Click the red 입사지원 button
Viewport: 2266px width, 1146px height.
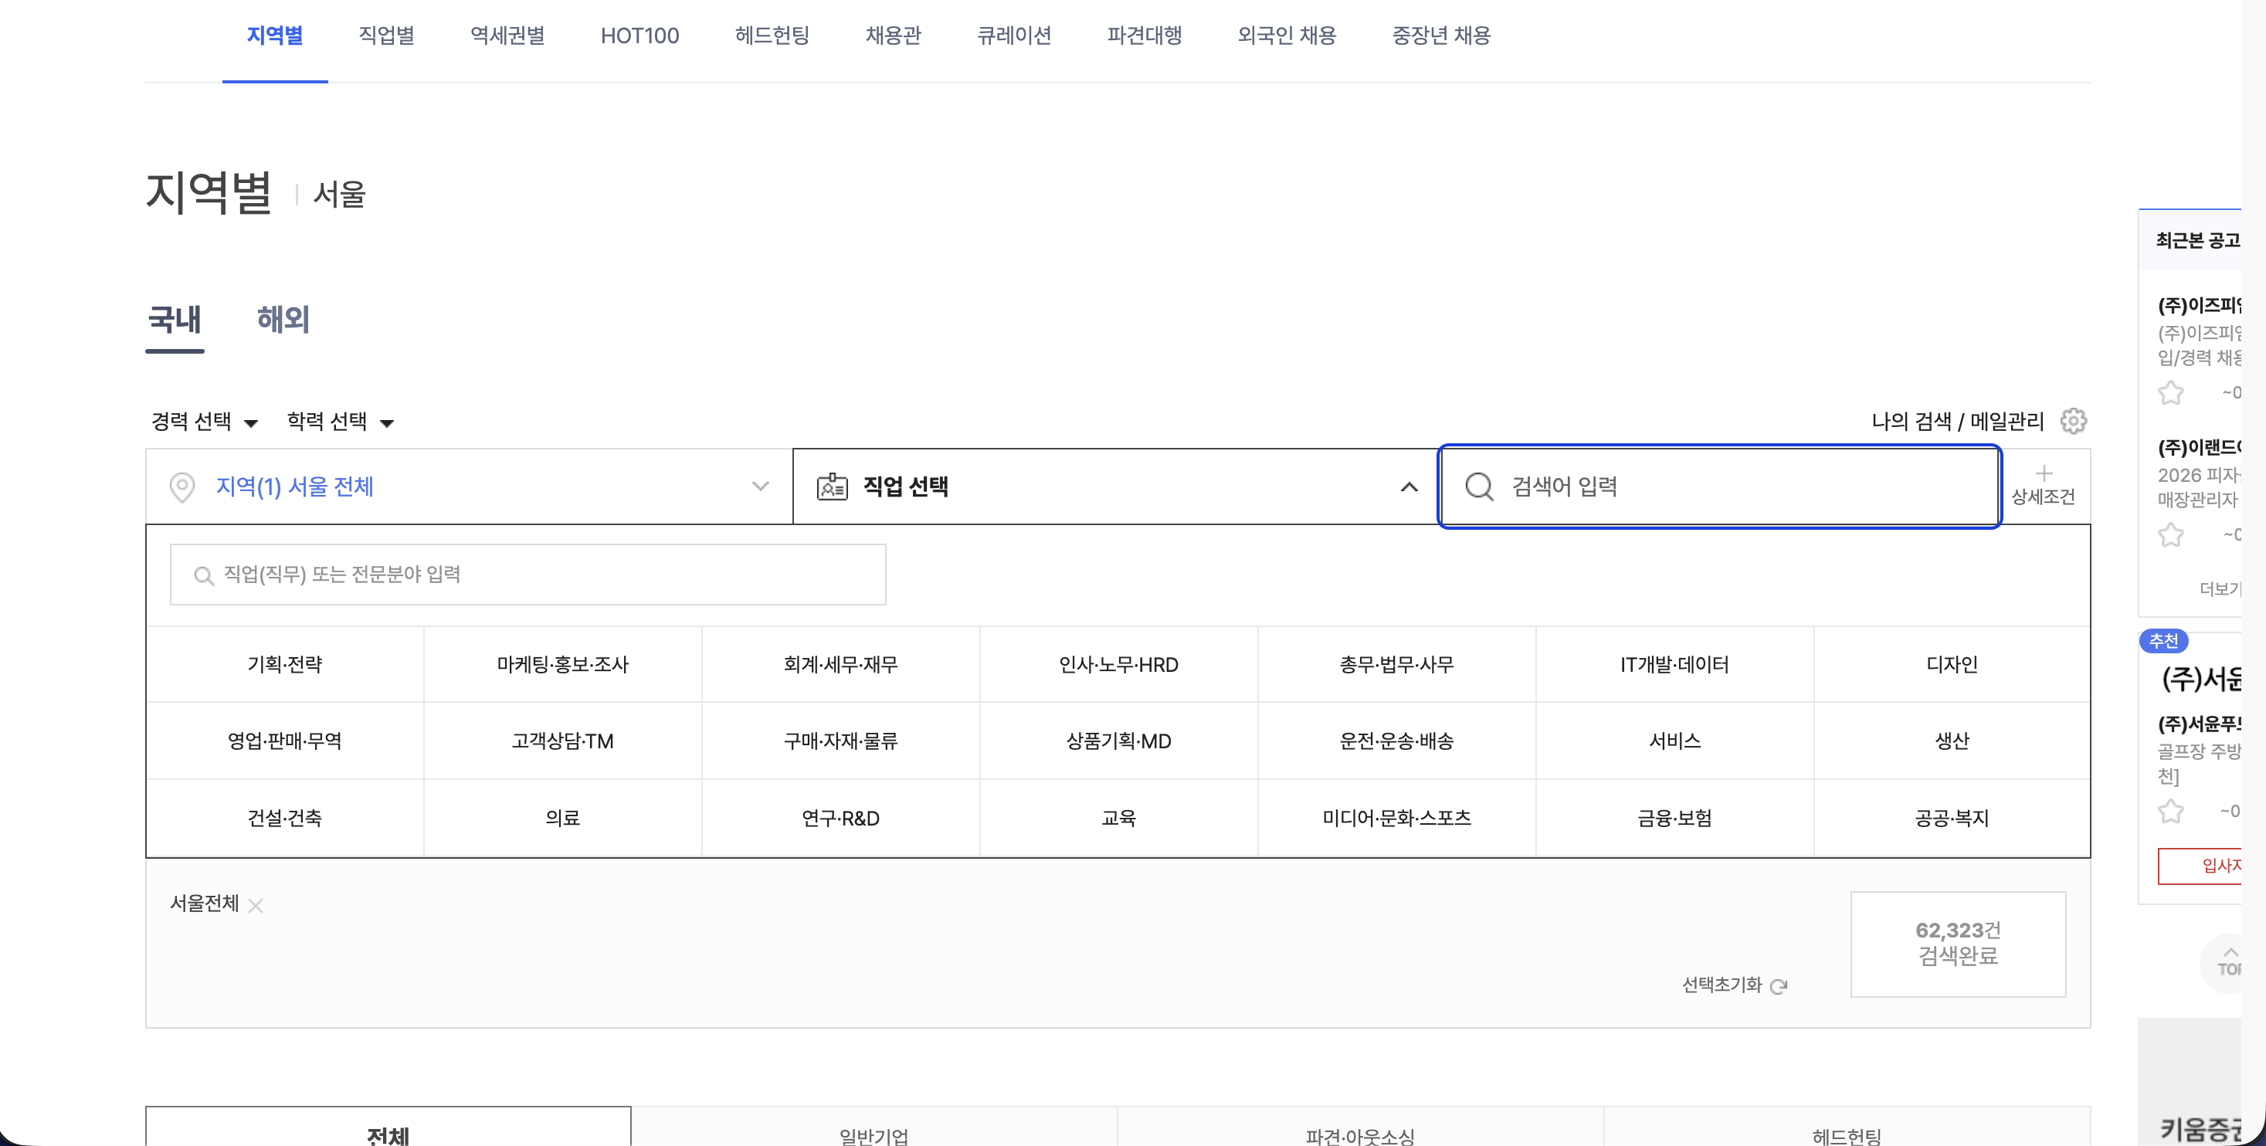(x=2199, y=866)
